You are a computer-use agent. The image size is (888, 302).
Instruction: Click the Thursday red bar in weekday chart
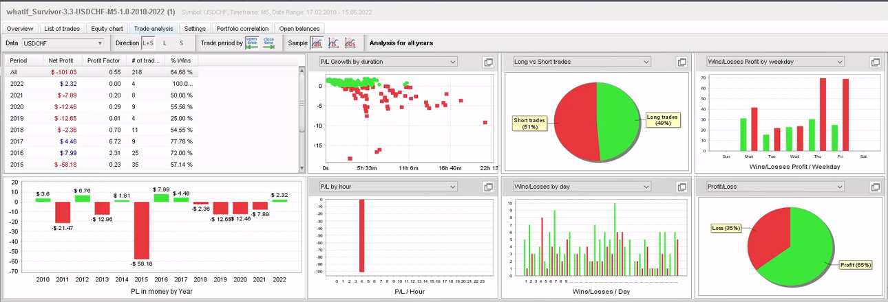click(822, 115)
